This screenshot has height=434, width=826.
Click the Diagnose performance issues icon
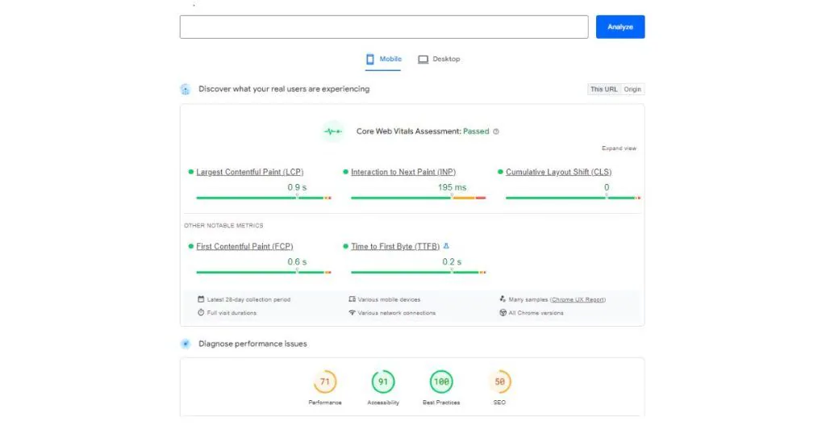click(x=186, y=344)
